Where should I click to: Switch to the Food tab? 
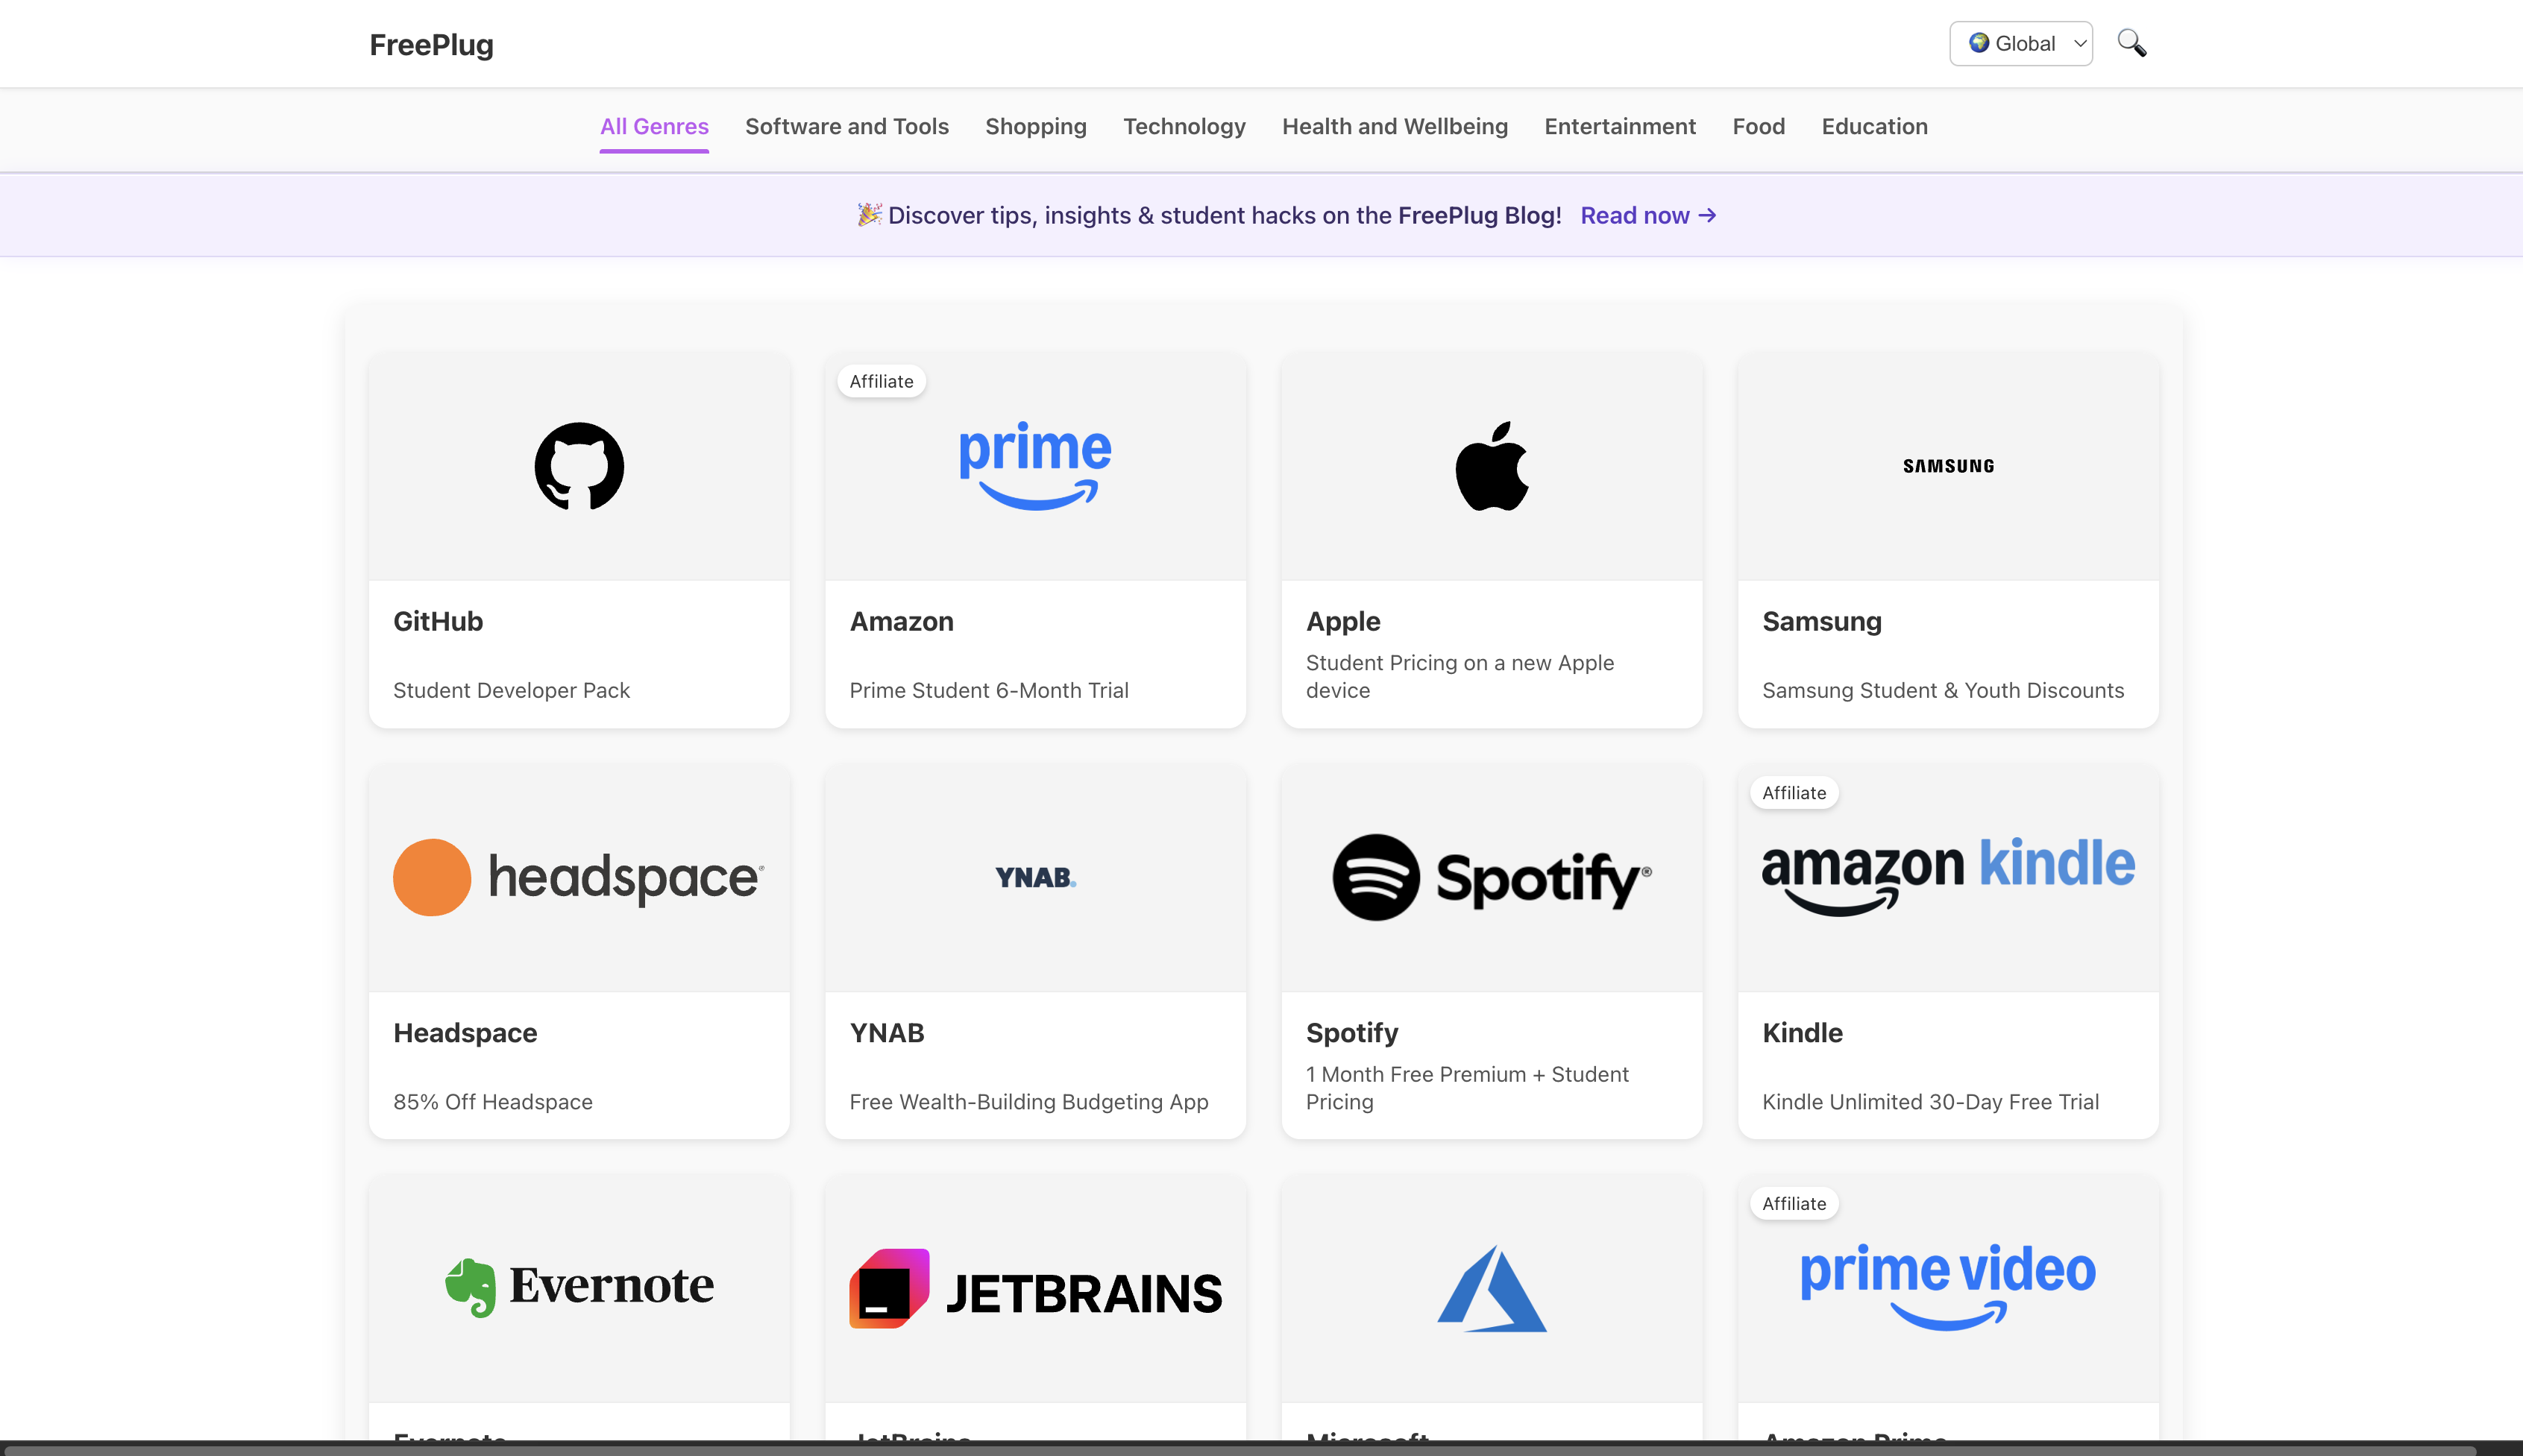click(x=1759, y=126)
